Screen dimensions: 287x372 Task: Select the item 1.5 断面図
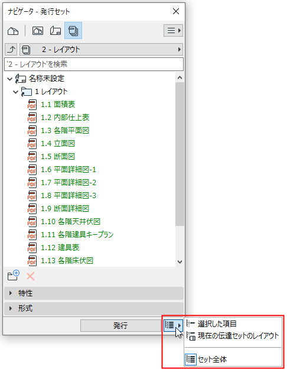(58, 157)
